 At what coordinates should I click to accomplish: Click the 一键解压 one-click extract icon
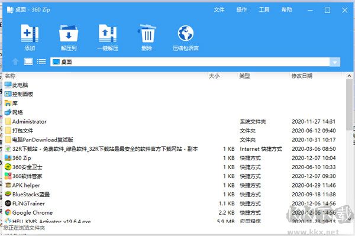[108, 34]
